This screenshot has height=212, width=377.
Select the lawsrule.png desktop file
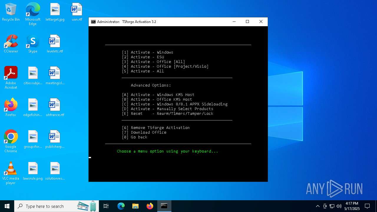click(33, 171)
